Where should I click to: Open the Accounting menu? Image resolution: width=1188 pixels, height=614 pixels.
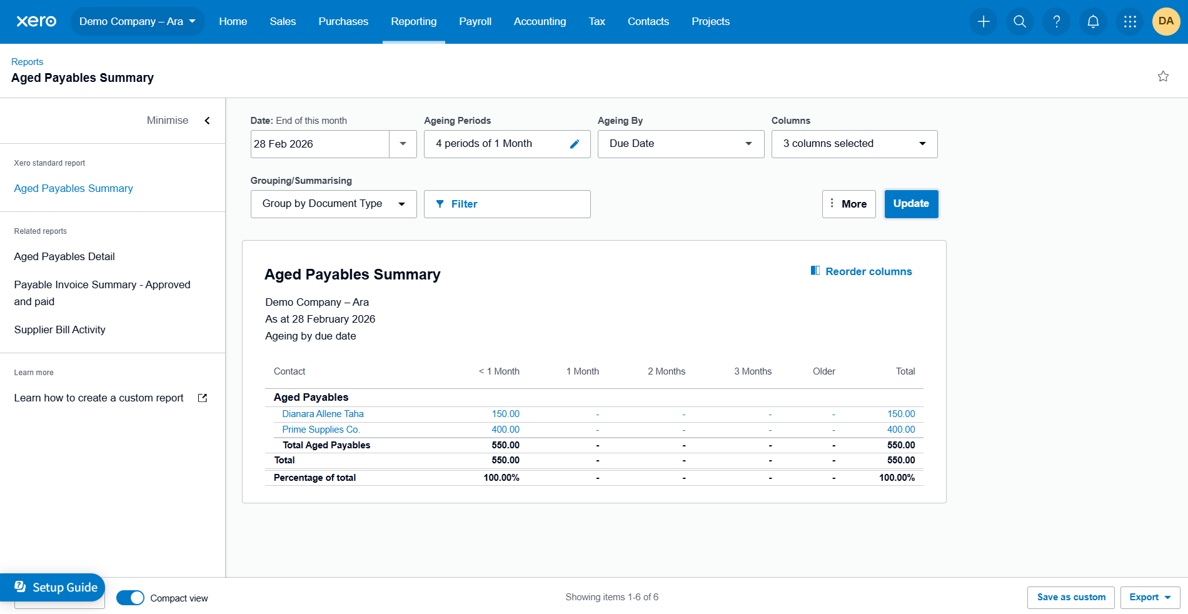[x=540, y=22]
